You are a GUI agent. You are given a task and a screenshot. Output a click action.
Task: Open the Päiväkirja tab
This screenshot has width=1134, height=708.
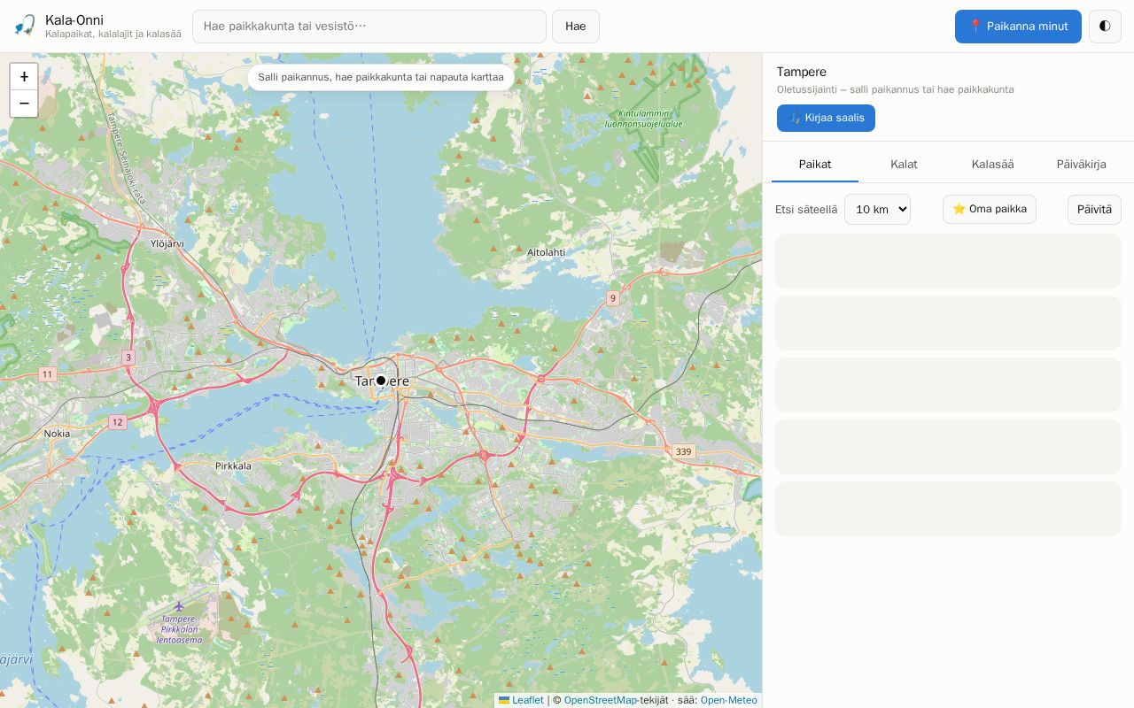pyautogui.click(x=1081, y=165)
